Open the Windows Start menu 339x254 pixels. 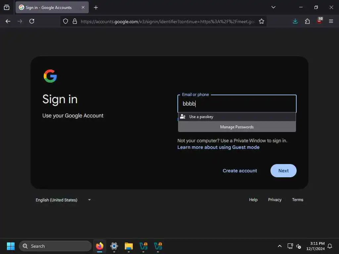(11, 246)
